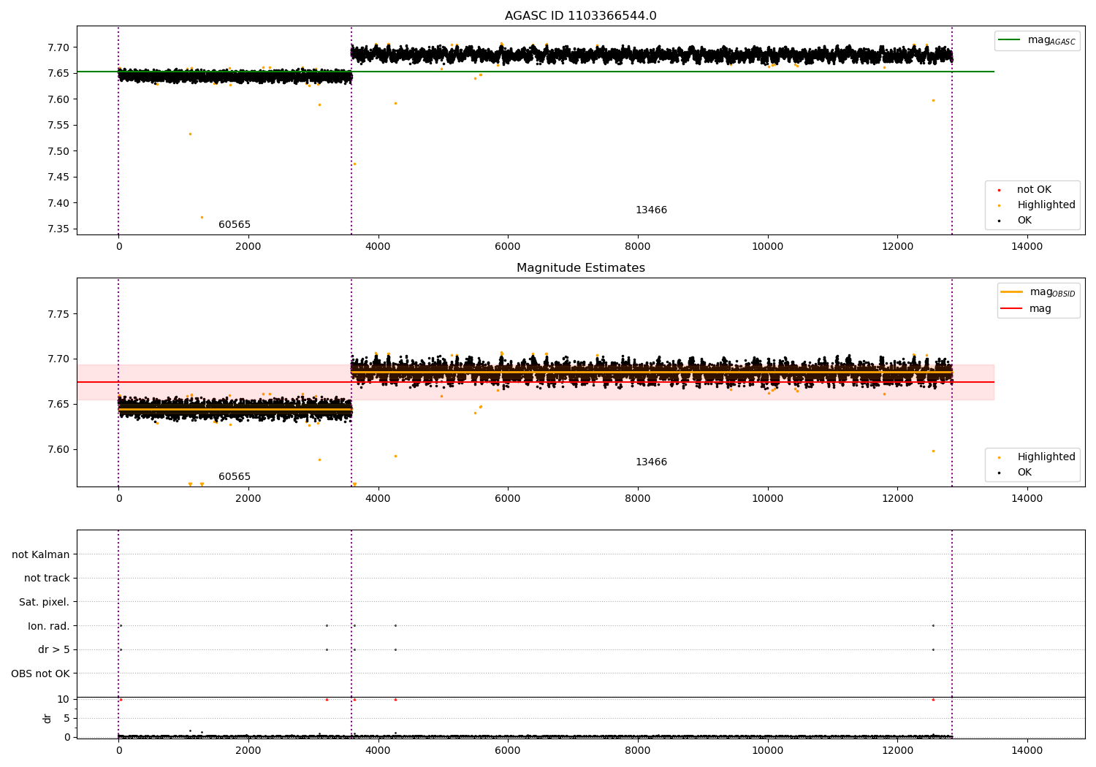Click the red 'mag' legend entry
1096x767 pixels.
[1027, 309]
